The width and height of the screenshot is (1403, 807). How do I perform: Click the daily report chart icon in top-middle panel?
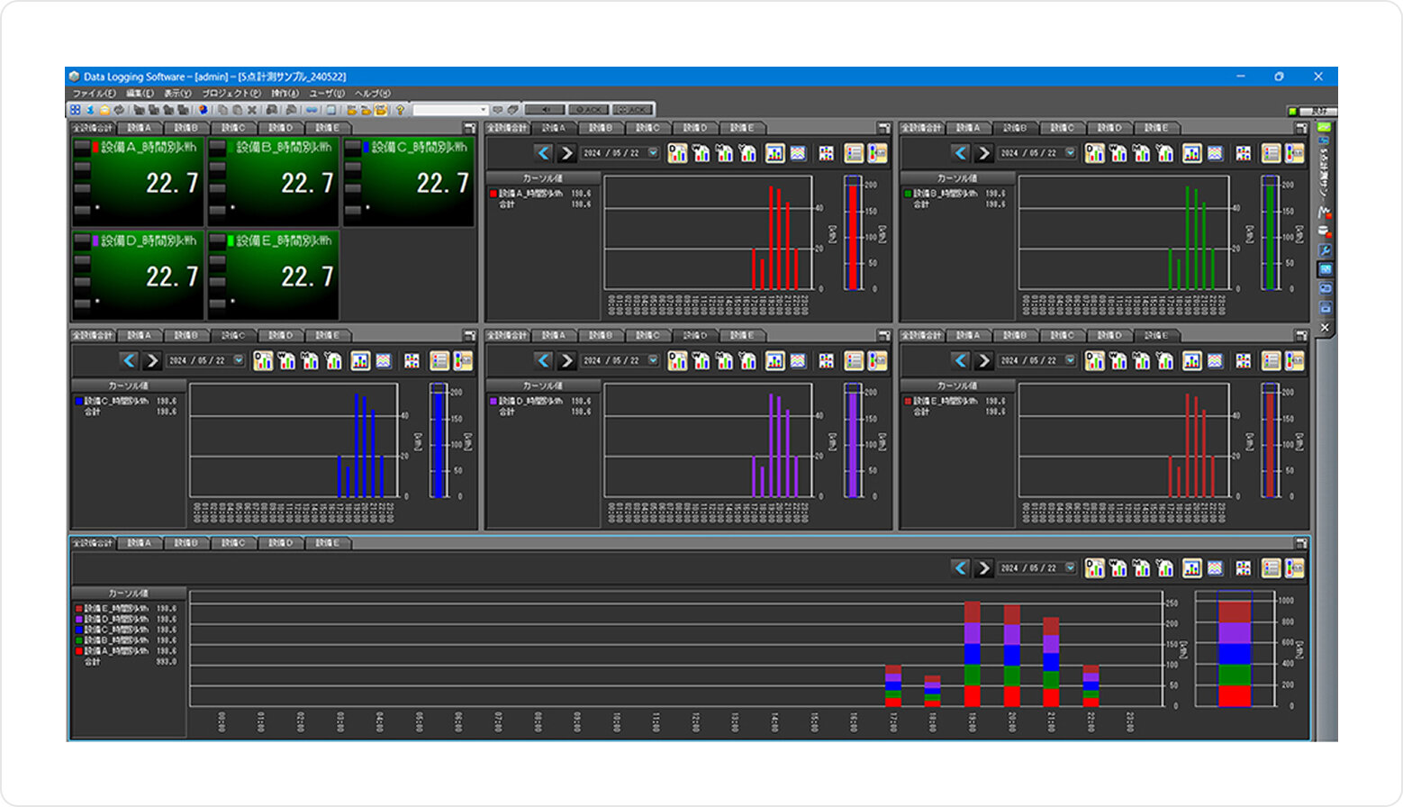pyautogui.click(x=677, y=153)
